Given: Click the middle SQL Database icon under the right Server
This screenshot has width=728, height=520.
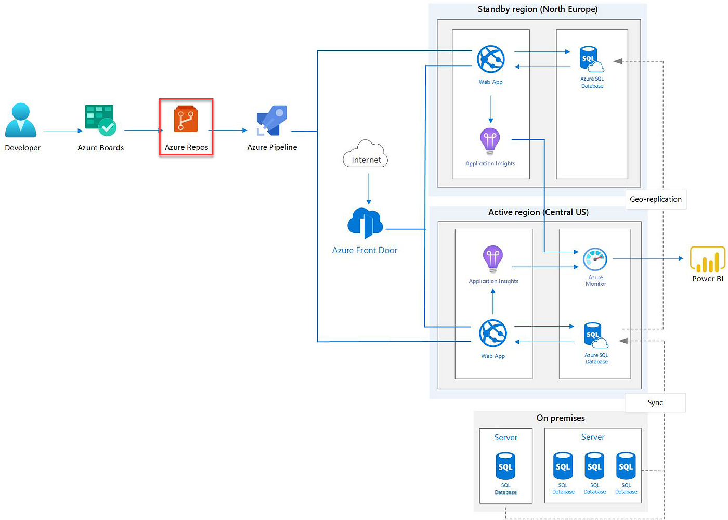Looking at the screenshot, I should pos(594,465).
